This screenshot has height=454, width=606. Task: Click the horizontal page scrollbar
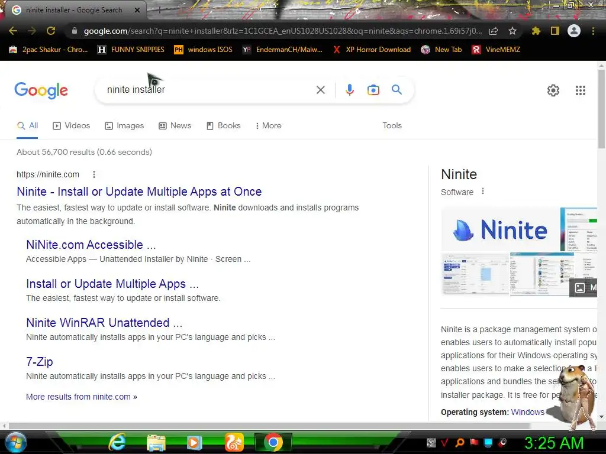pyautogui.click(x=269, y=426)
